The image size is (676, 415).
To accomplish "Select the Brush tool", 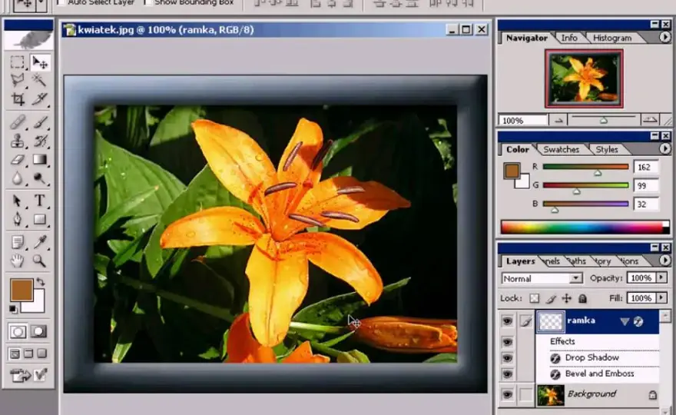I will [40, 122].
